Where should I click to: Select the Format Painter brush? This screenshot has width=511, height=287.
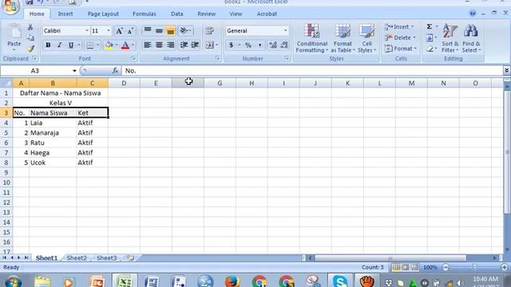point(30,49)
